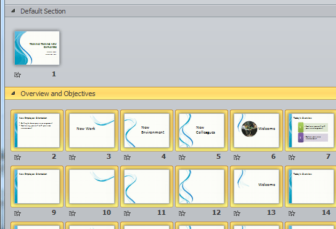Select slide 14 Today's Overview thumbnail
The height and width of the screenshot is (229, 336).
(311, 187)
